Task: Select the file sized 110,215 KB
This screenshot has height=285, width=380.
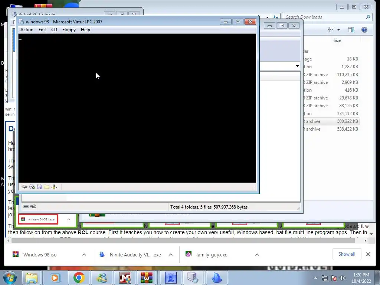Action: pyautogui.click(x=331, y=74)
